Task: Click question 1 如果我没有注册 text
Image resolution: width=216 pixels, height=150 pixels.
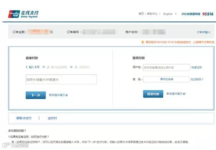Action: [x=29, y=137]
